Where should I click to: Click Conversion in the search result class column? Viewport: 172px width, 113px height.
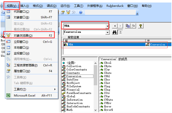[158, 45]
